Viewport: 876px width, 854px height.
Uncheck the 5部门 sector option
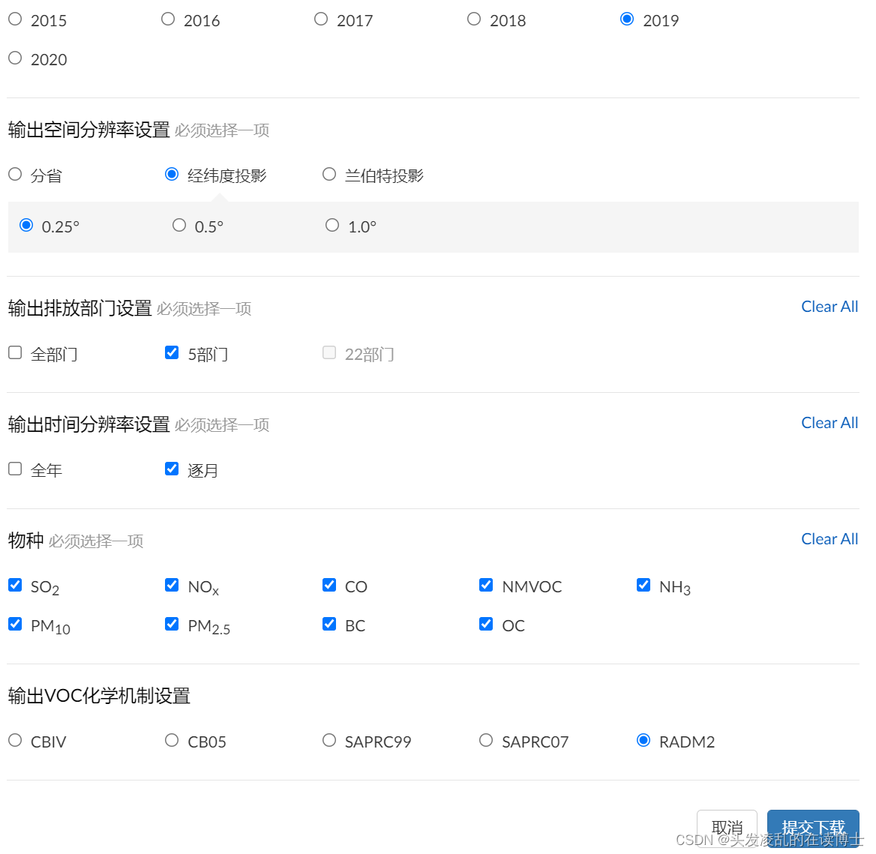(171, 352)
